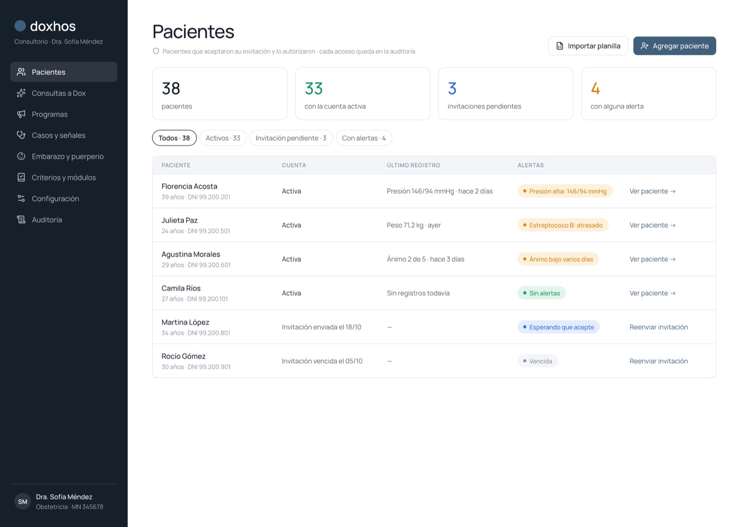Open Consultas a Dox section
Screen dimensions: 741x527
(x=64, y=93)
